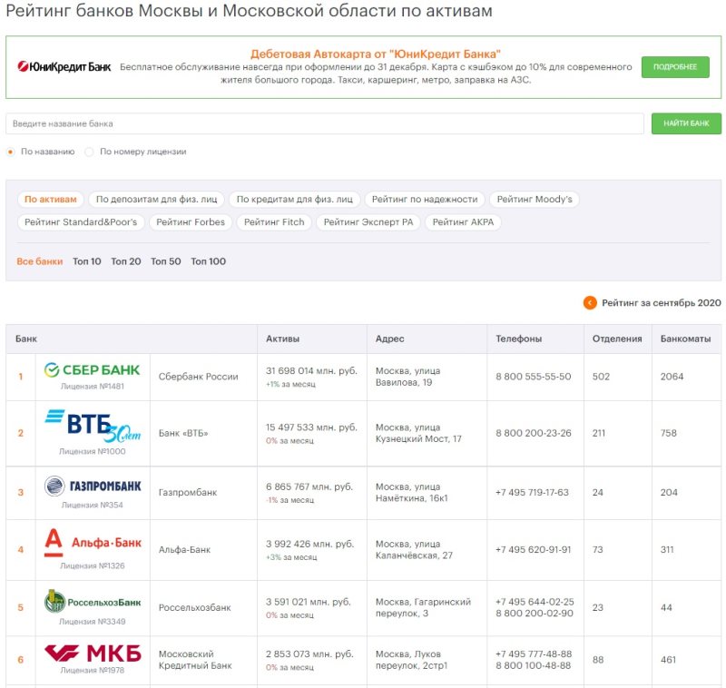This screenshot has width=726, height=688.
Task: Open the MKB logo
Action: tap(93, 654)
